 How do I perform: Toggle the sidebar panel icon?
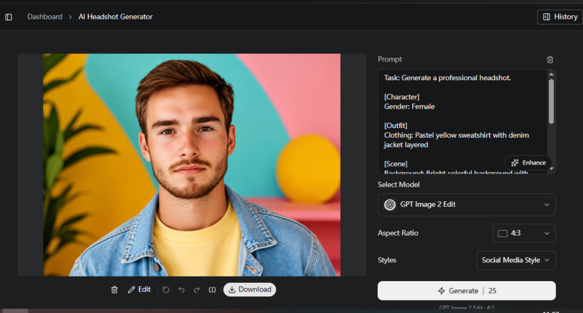(9, 17)
